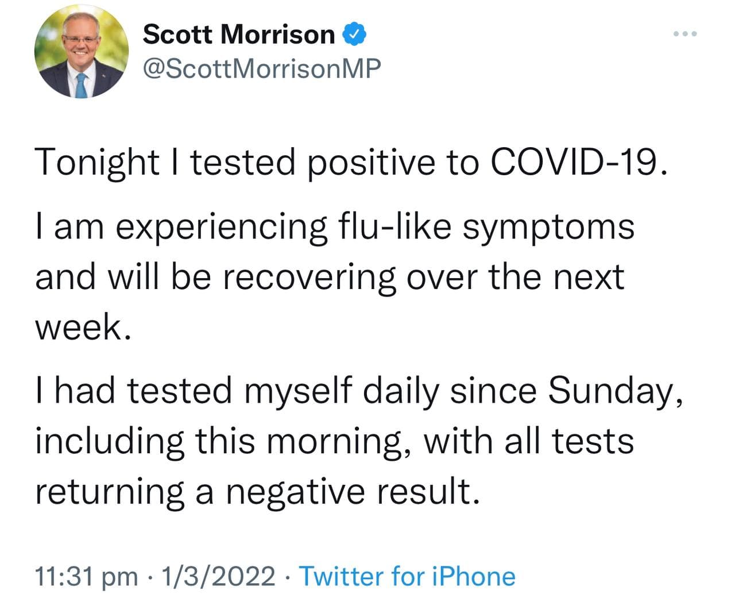The image size is (735, 609).
Task: Click the "I am experiencing flu-like symptoms" line
Action: pos(335,227)
